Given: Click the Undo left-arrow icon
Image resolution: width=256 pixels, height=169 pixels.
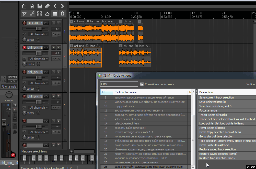Looking at the screenshot, I should 55,6.
